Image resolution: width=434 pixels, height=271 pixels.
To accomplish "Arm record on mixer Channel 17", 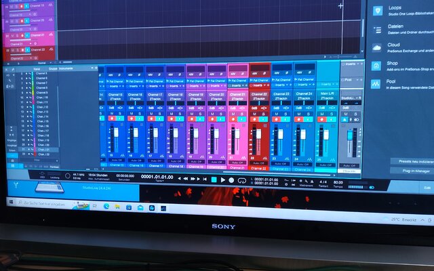I will click(152, 119).
